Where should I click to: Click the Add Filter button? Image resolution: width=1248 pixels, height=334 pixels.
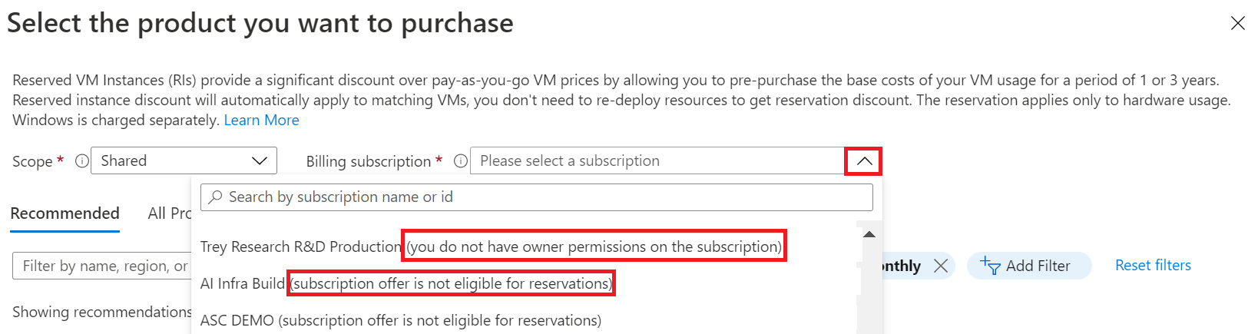(x=1029, y=266)
